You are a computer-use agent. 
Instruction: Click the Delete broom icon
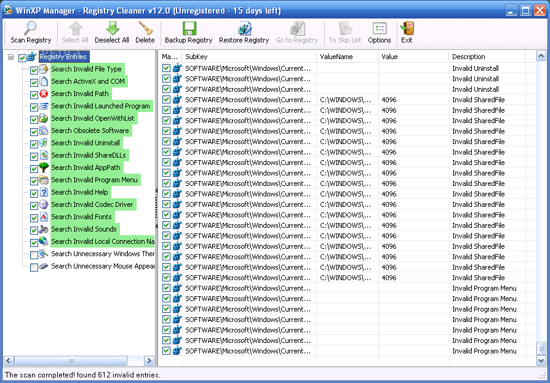coord(145,28)
